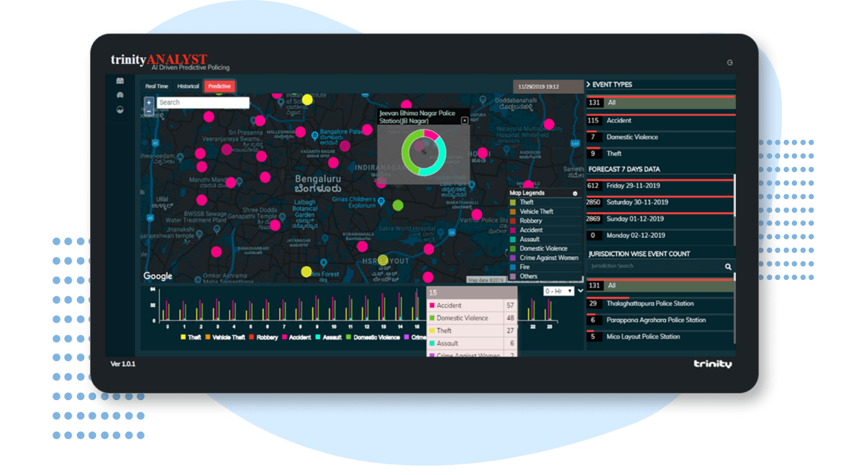Select the Predictive tab

pos(219,86)
